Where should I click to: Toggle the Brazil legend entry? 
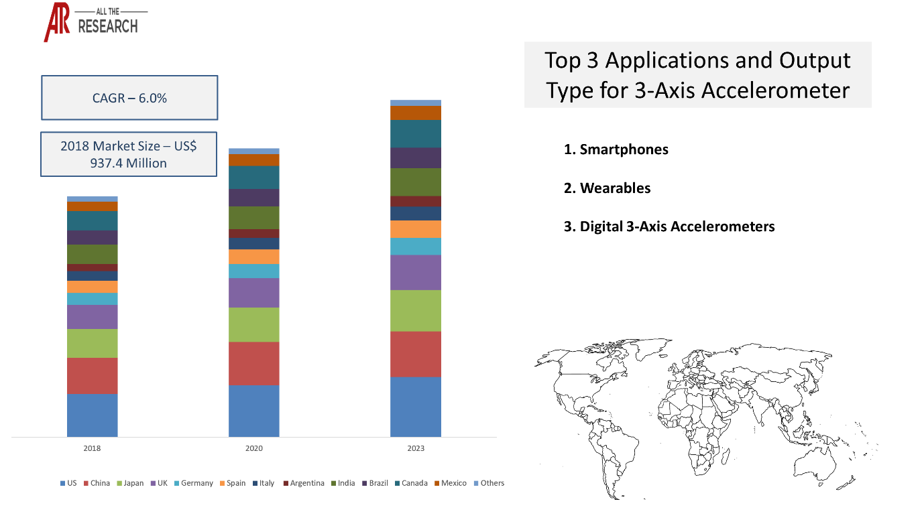[363, 482]
